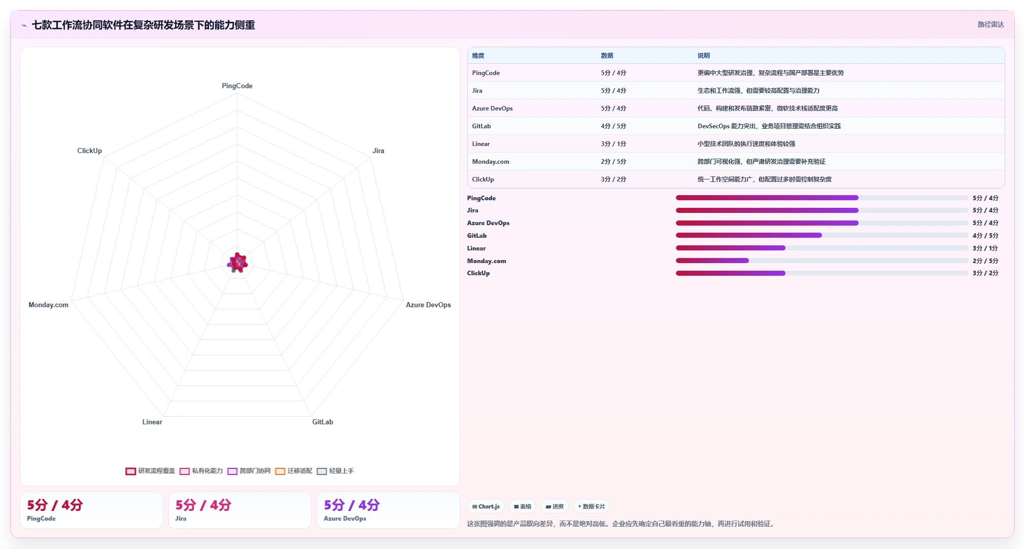Click the Jira axis label on the radar chart
The height and width of the screenshot is (549, 1025).
378,151
